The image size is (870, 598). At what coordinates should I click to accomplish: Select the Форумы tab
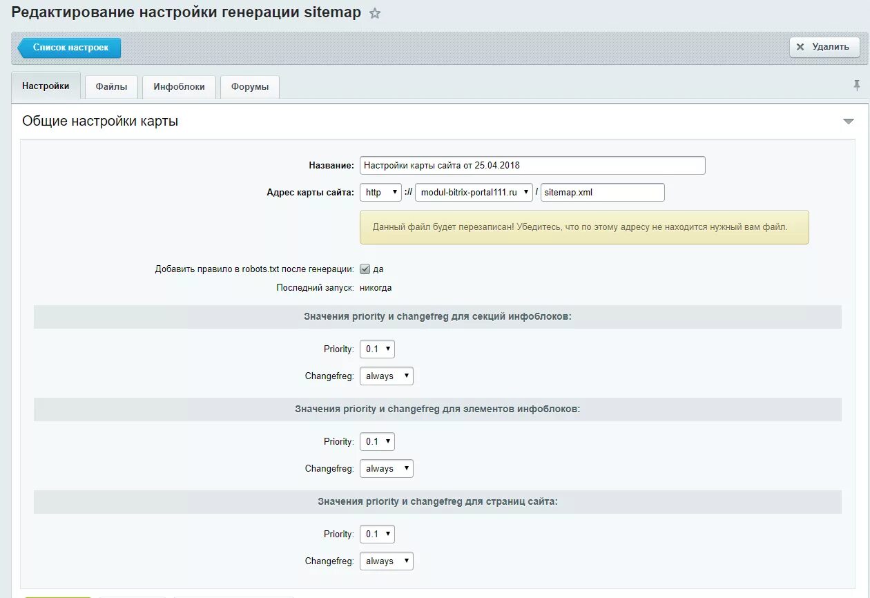click(x=250, y=87)
